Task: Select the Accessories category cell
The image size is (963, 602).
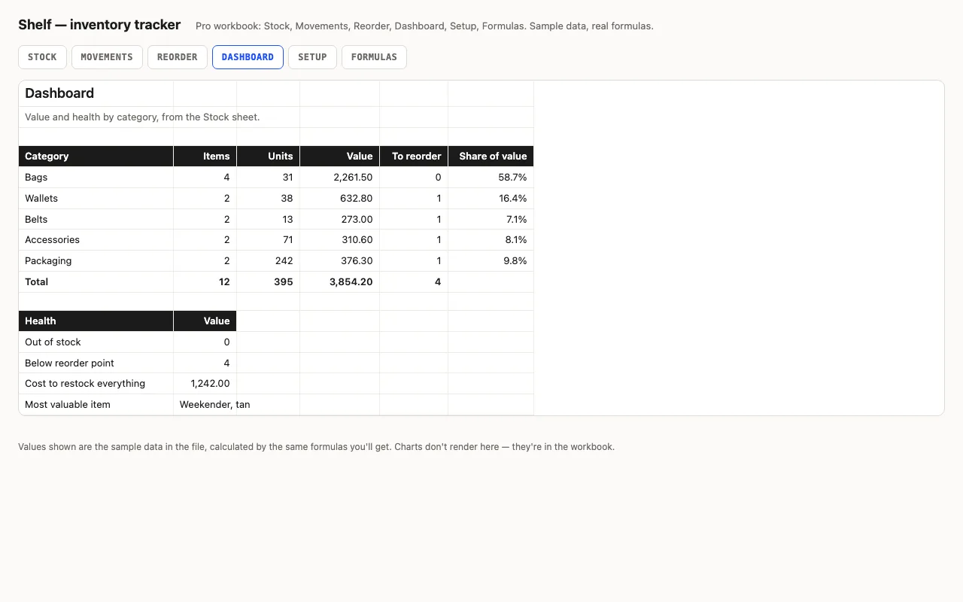Action: 96,240
